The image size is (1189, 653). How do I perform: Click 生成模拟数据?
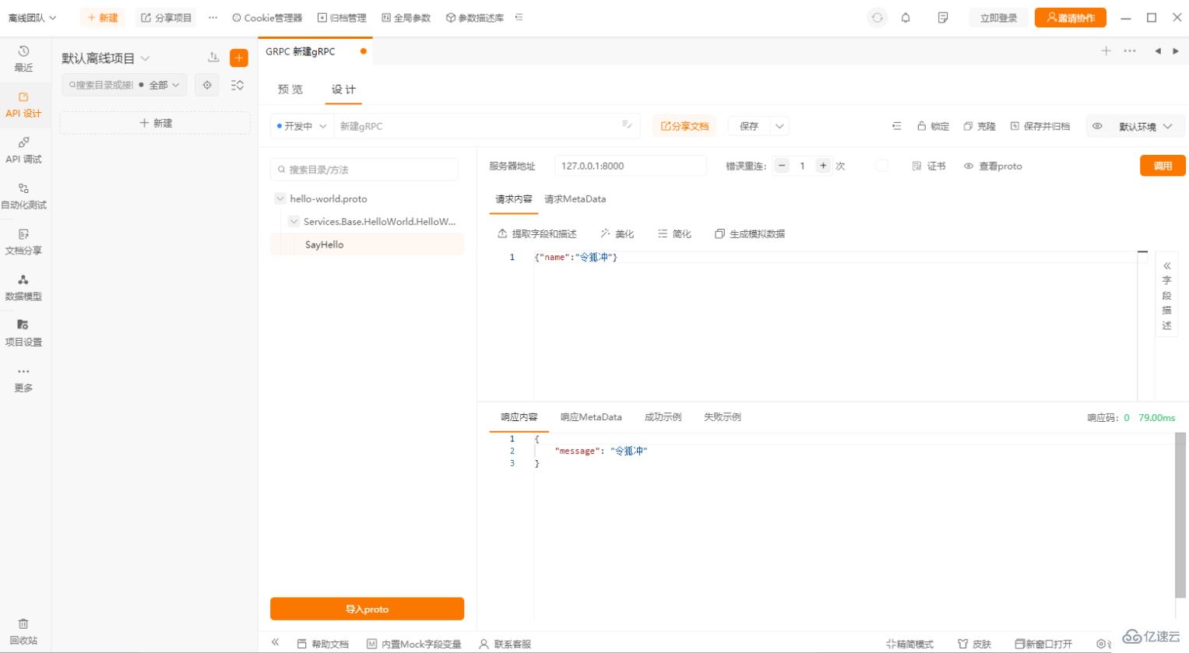(x=750, y=233)
